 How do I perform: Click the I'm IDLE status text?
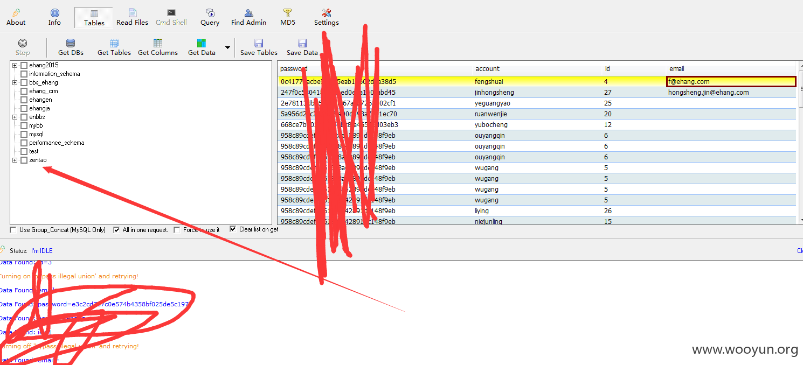(x=42, y=251)
